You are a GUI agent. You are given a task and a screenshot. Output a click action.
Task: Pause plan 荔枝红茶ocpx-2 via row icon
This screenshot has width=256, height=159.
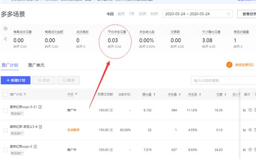pos(250,149)
